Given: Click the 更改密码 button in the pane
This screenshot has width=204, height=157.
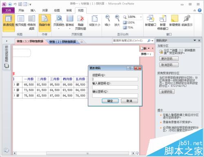Looking at the screenshot, I should click(169, 59).
